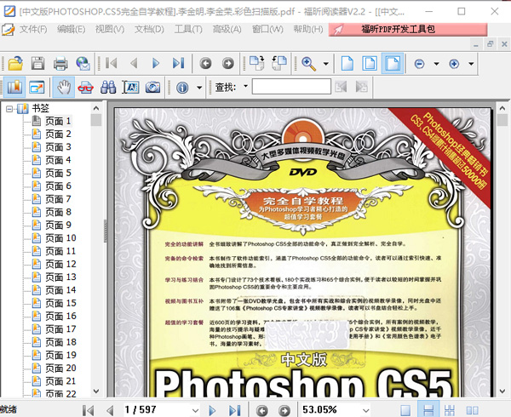Jump to last page in top toolbar
This screenshot has width=511, height=417.
[179, 63]
